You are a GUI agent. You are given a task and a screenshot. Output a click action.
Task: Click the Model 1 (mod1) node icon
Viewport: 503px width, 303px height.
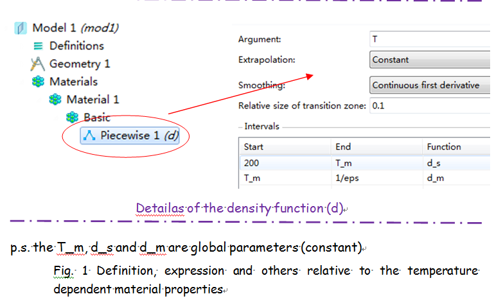[21, 28]
